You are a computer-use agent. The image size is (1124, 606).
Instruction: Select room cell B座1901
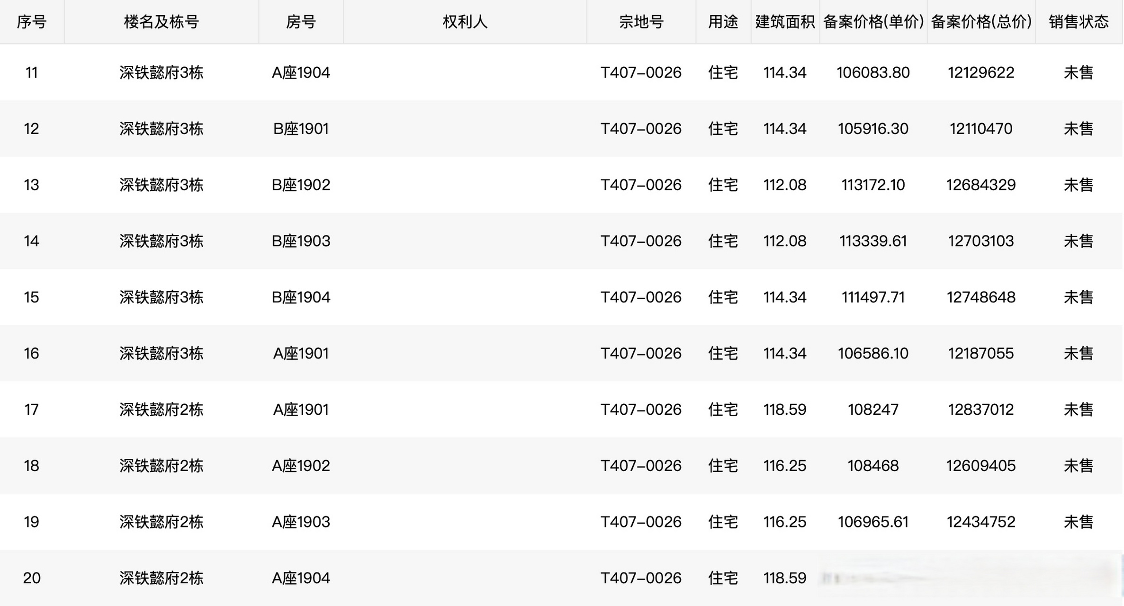(x=301, y=129)
